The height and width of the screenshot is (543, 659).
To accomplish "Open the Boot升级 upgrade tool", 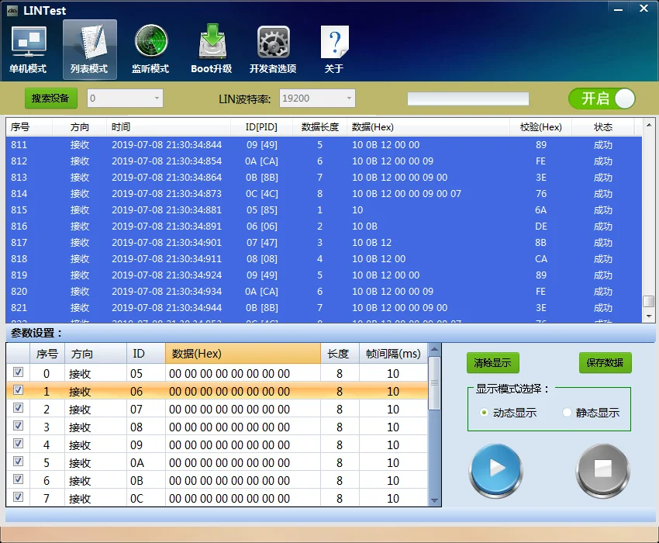I will coord(212,49).
